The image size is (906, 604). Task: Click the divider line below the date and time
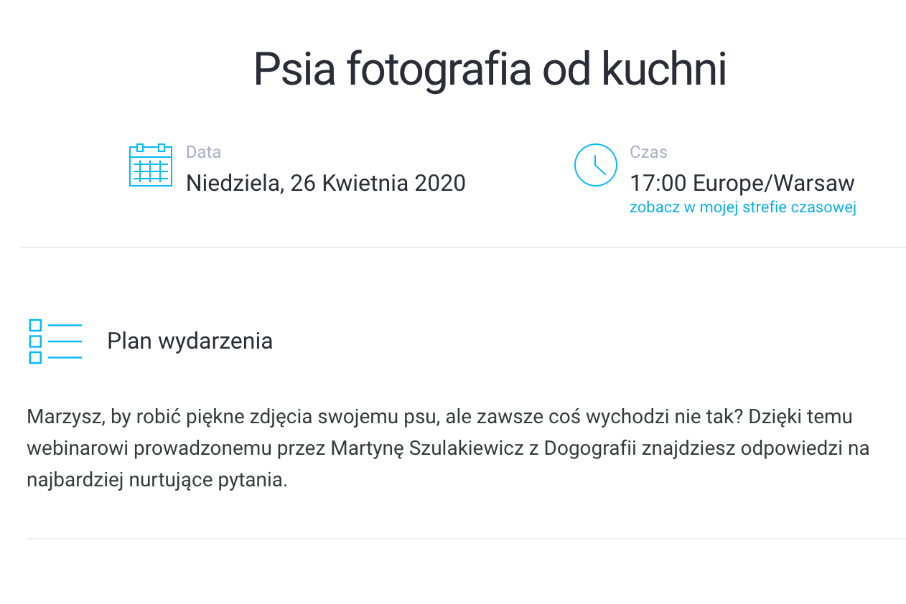pyautogui.click(x=463, y=247)
